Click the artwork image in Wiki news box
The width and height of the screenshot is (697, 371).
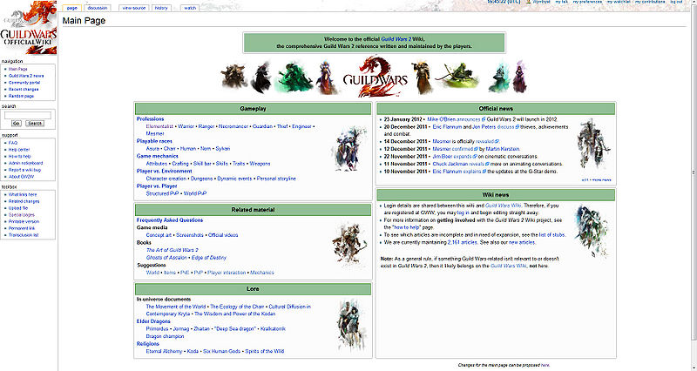point(592,230)
